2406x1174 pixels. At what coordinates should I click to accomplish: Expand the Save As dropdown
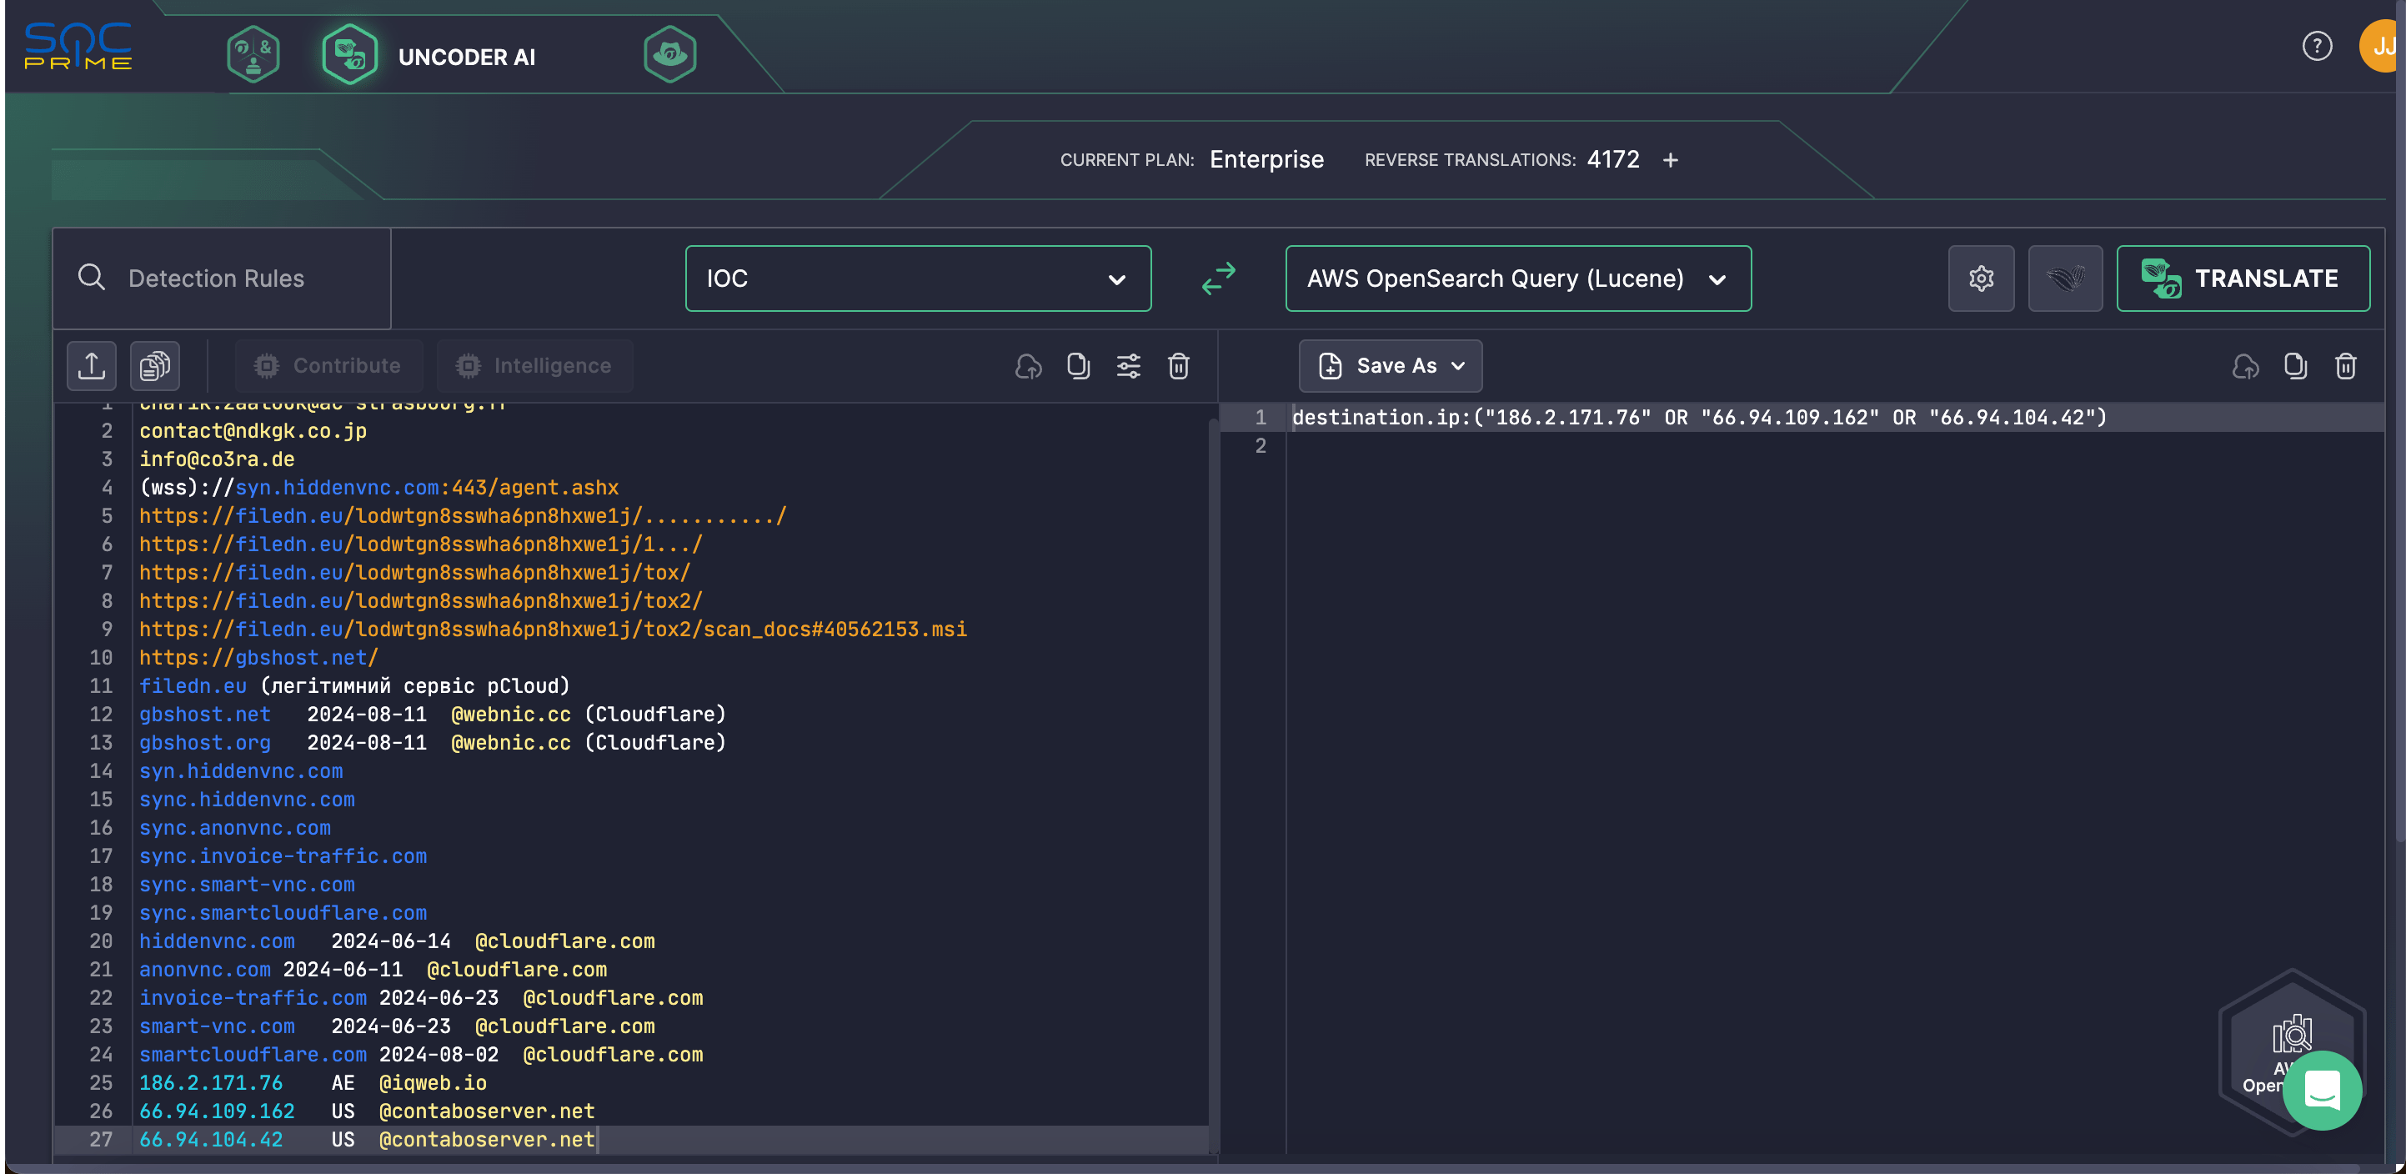pos(1390,366)
